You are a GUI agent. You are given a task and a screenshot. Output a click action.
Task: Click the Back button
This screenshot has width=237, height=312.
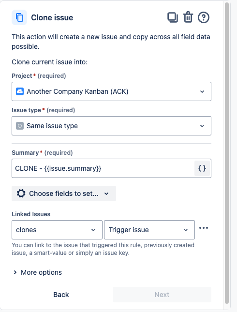(61, 295)
